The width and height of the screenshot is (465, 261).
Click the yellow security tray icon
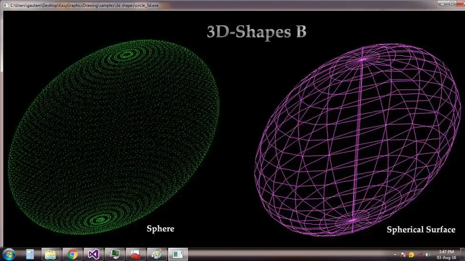(411, 255)
